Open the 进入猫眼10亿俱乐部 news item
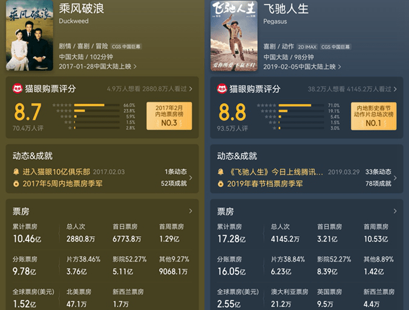The width and height of the screenshot is (409, 310). (56, 172)
